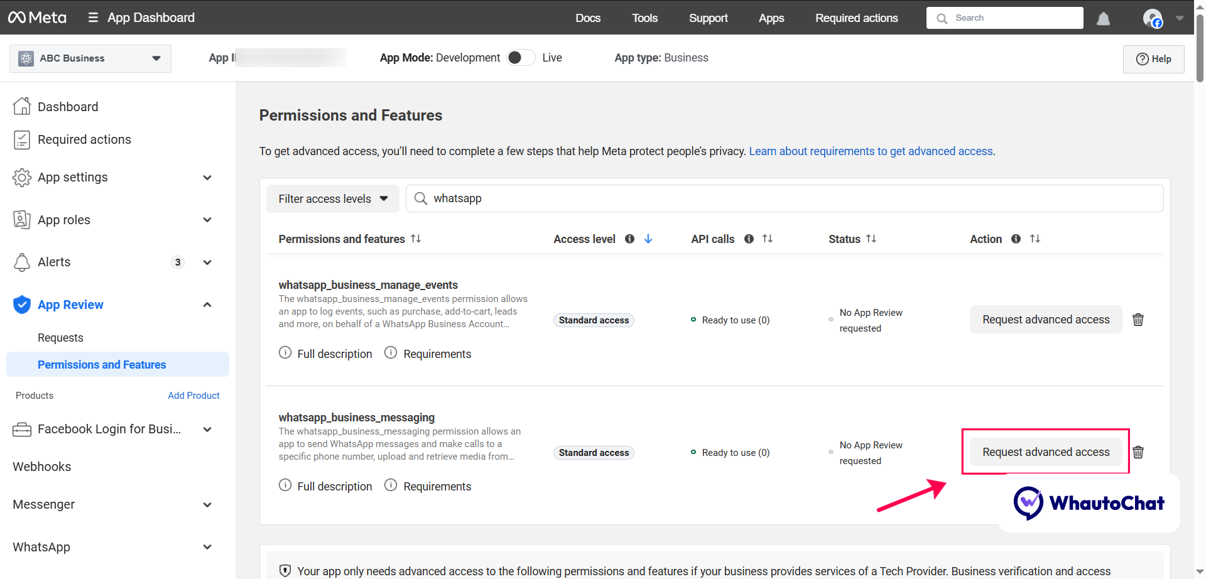Request advanced access for whatsapp_business_messaging
The width and height of the screenshot is (1206, 579).
click(x=1045, y=452)
